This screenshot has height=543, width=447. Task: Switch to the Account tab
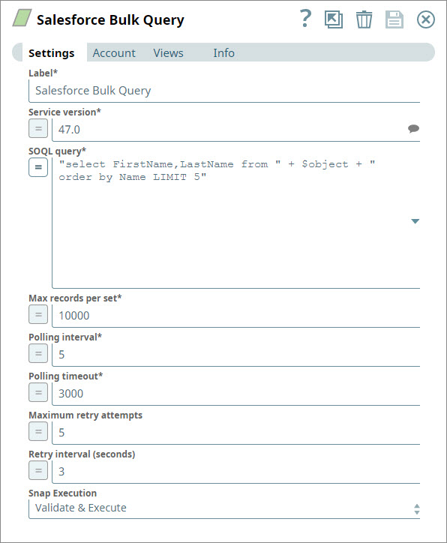tap(114, 53)
